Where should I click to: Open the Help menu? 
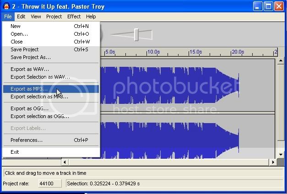point(91,16)
